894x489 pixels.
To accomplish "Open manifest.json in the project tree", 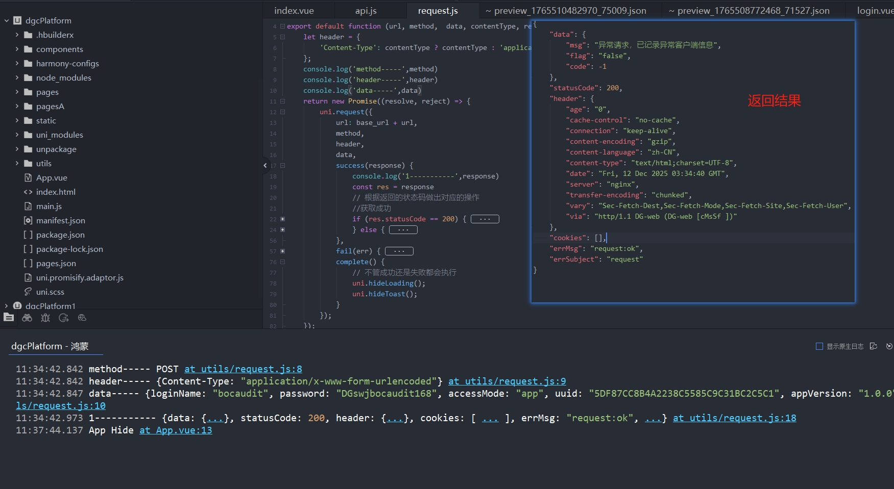I will pos(60,220).
